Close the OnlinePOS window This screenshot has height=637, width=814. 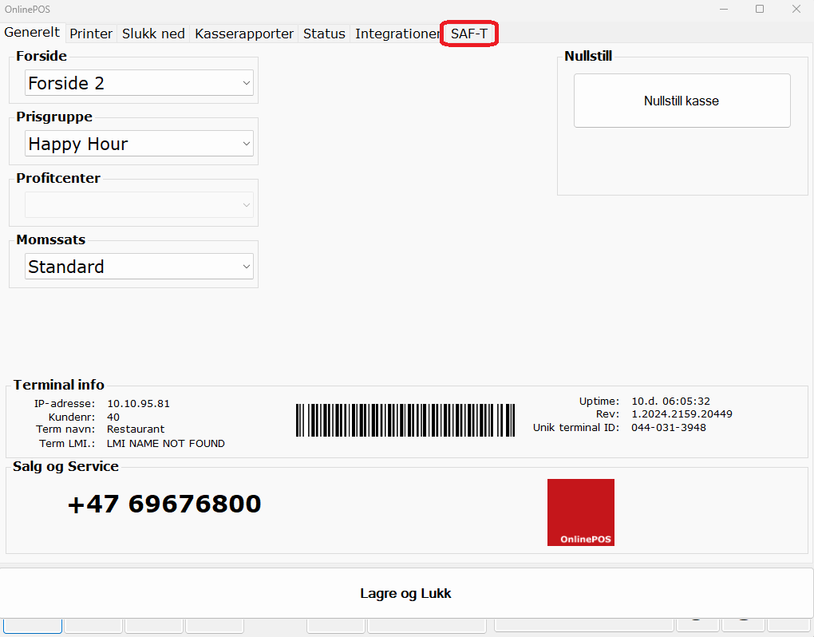(796, 9)
